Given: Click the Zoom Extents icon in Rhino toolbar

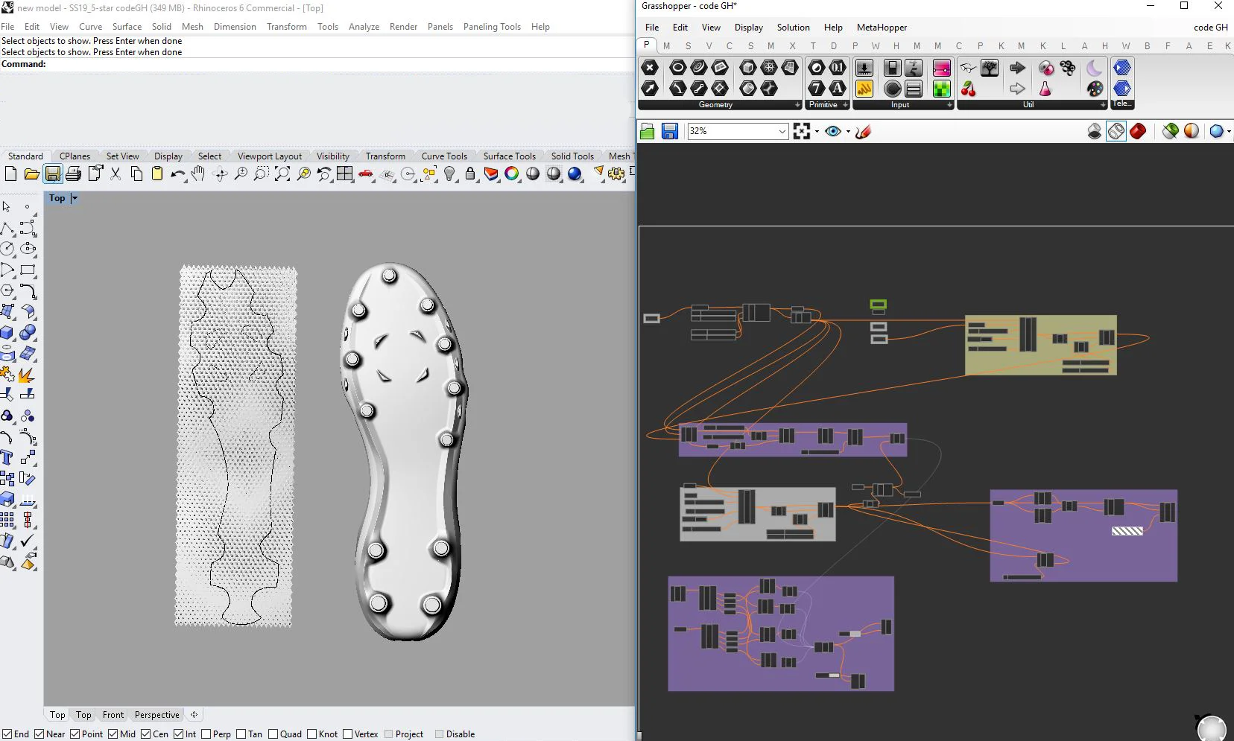Looking at the screenshot, I should (282, 174).
